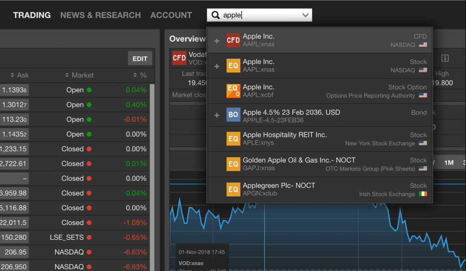Click the Golden Apple Oil & Gas EQ icon
Viewport: 466px width, 271px height.
click(233, 164)
